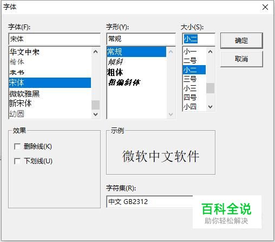Open the 字符集(R) combo box
Image resolution: width=275 pixels, height=242 pixels.
coord(150,201)
